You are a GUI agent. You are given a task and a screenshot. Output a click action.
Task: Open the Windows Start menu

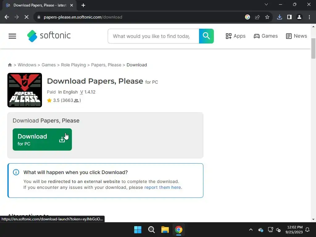138,230
